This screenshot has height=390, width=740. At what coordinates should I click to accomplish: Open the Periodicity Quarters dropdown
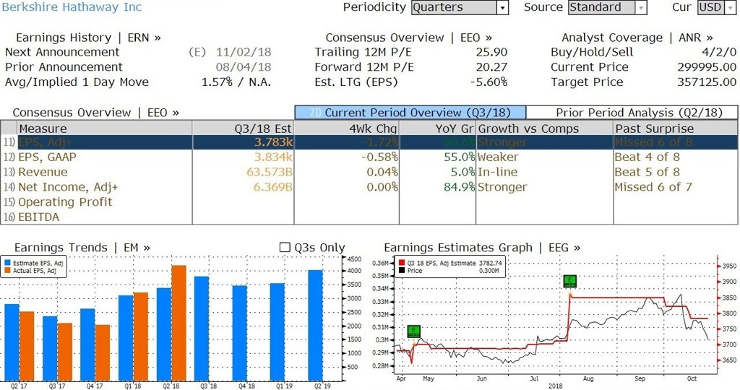point(460,7)
